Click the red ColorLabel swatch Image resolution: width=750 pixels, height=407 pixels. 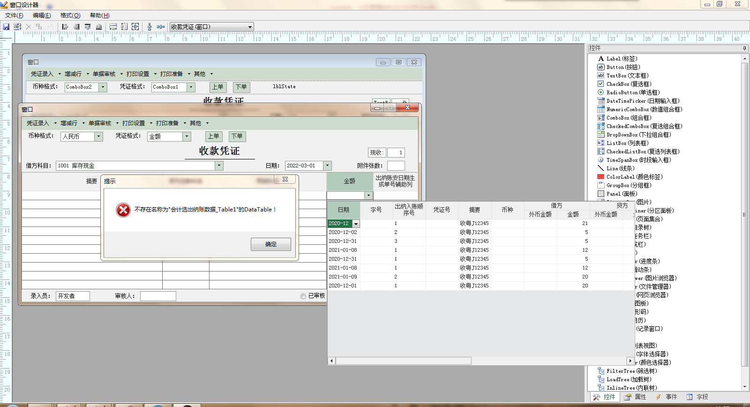click(600, 177)
